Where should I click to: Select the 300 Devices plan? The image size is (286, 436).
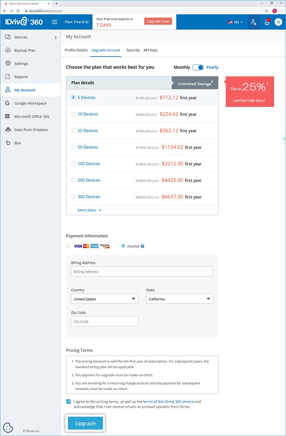73,196
